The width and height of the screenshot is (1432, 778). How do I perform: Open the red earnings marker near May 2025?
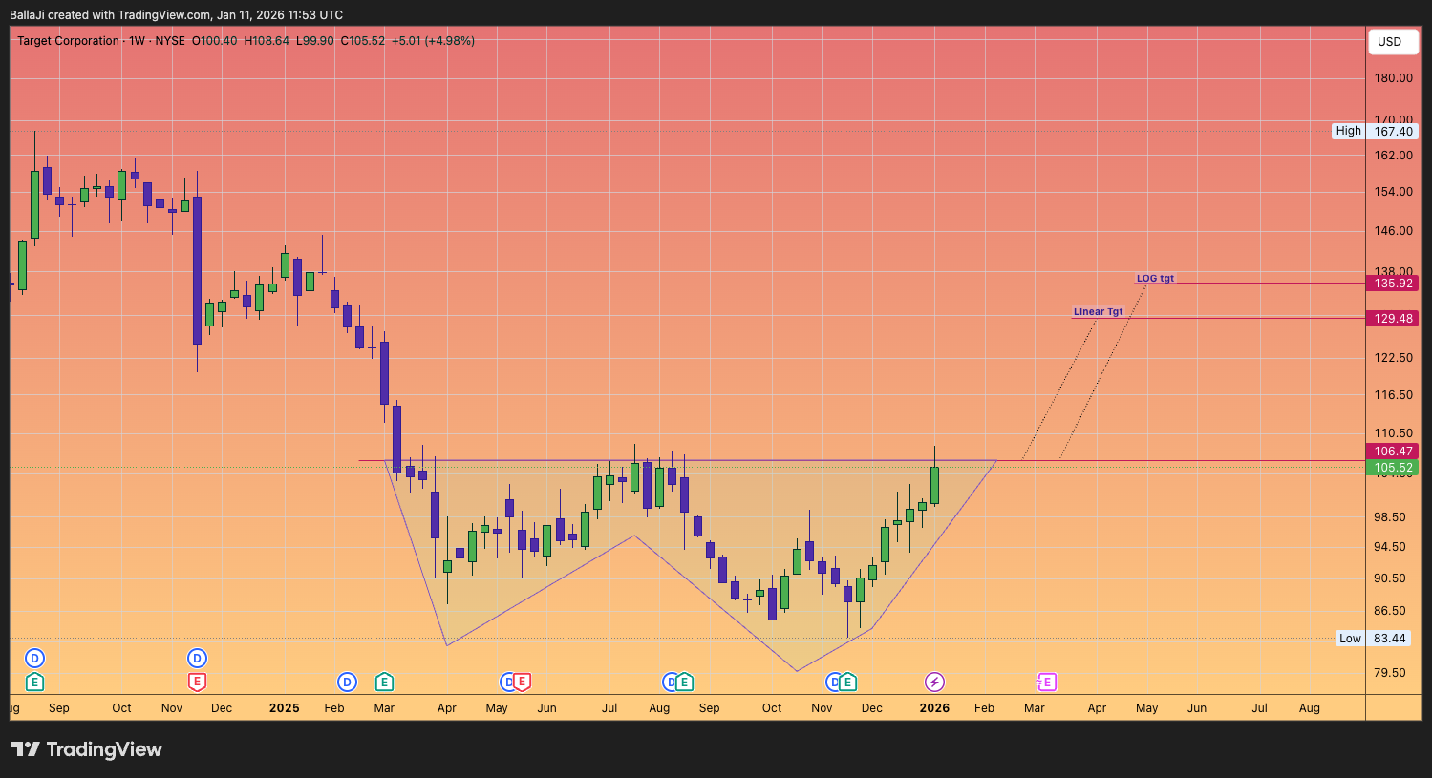pos(522,682)
